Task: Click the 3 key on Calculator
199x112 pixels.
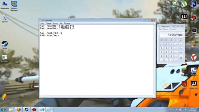Action: click(x=171, y=56)
